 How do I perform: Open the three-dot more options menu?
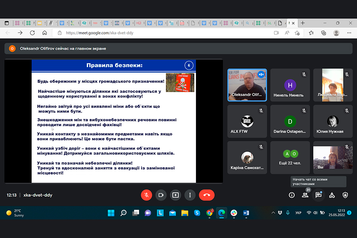pyautogui.click(x=190, y=195)
